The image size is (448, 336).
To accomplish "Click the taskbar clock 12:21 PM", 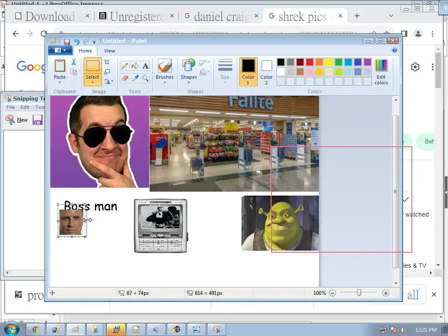I will point(426,330).
